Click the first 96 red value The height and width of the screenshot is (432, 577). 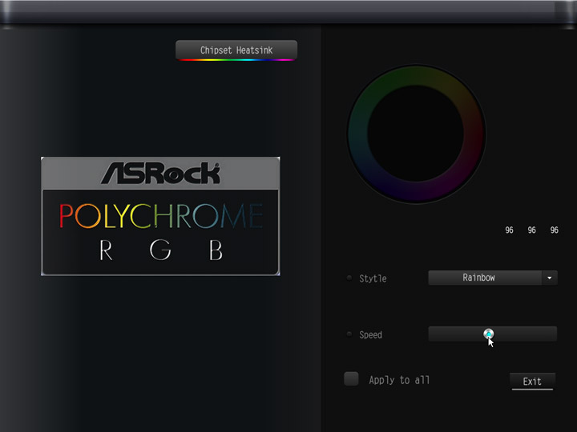point(509,230)
